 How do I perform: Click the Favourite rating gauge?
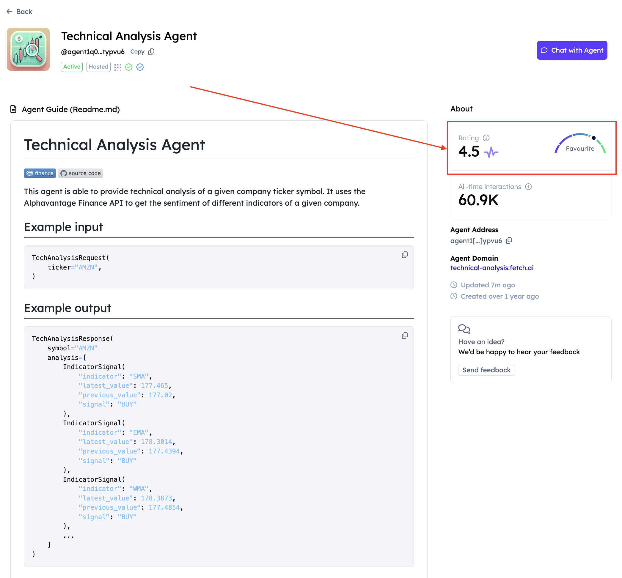coord(580,145)
